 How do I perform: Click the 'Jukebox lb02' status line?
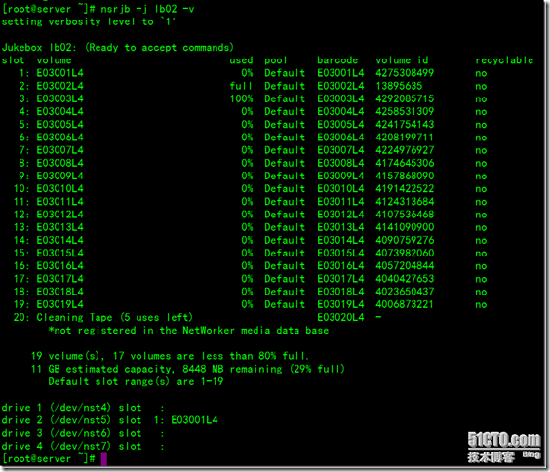click(117, 48)
